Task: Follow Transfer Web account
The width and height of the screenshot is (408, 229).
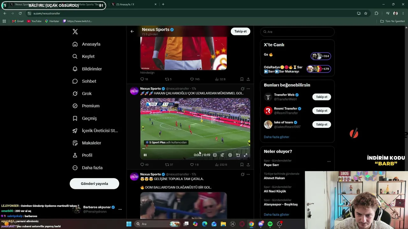Action: (x=322, y=97)
